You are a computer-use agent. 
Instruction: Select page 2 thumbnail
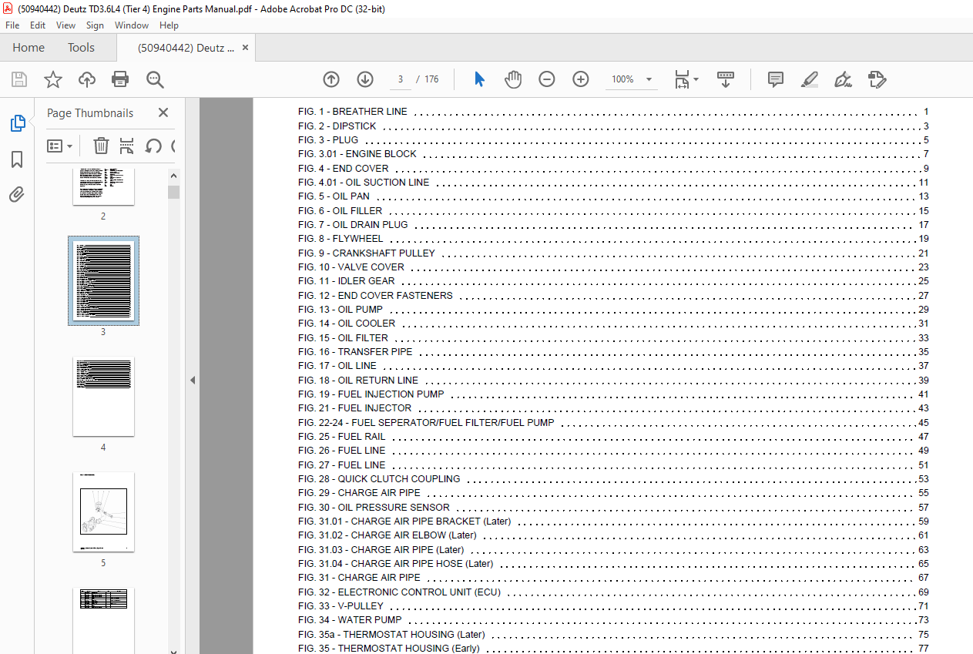pos(103,186)
